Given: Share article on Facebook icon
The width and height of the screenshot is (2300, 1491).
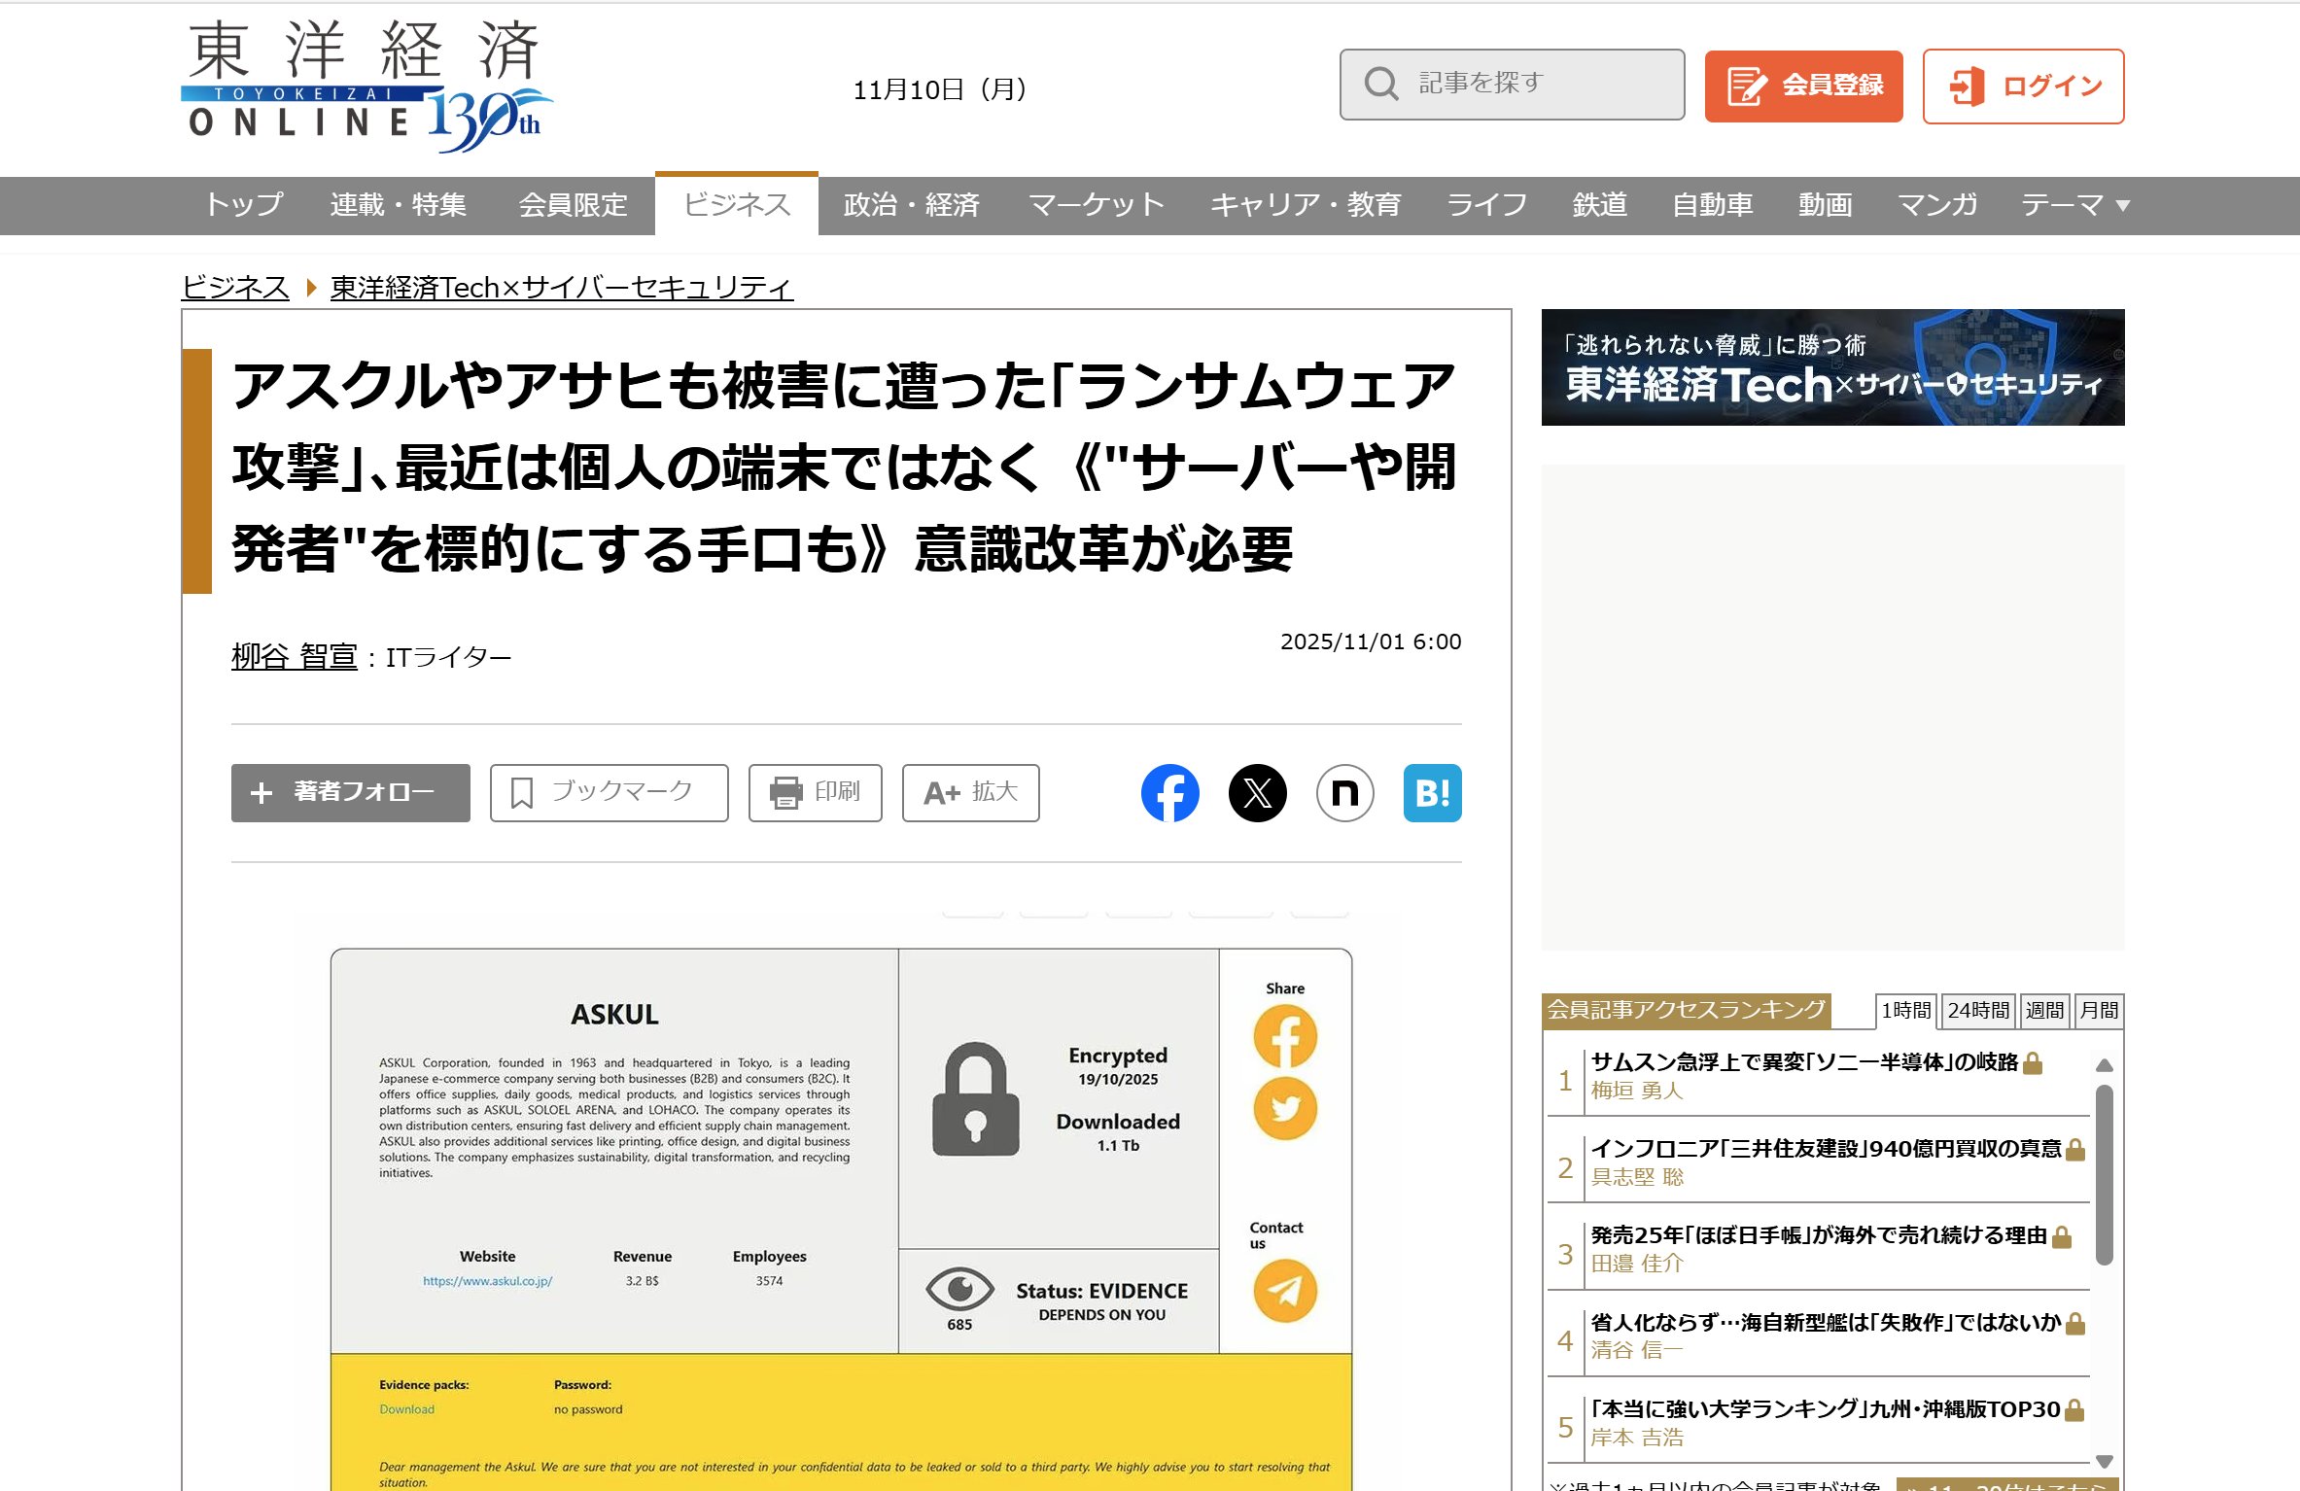Looking at the screenshot, I should tap(1169, 793).
